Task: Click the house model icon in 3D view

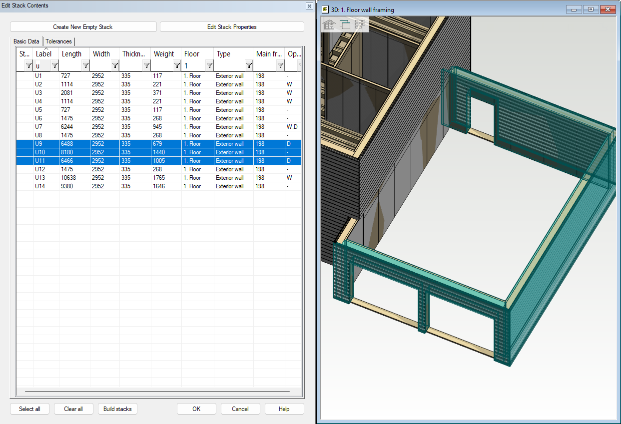Action: point(329,24)
